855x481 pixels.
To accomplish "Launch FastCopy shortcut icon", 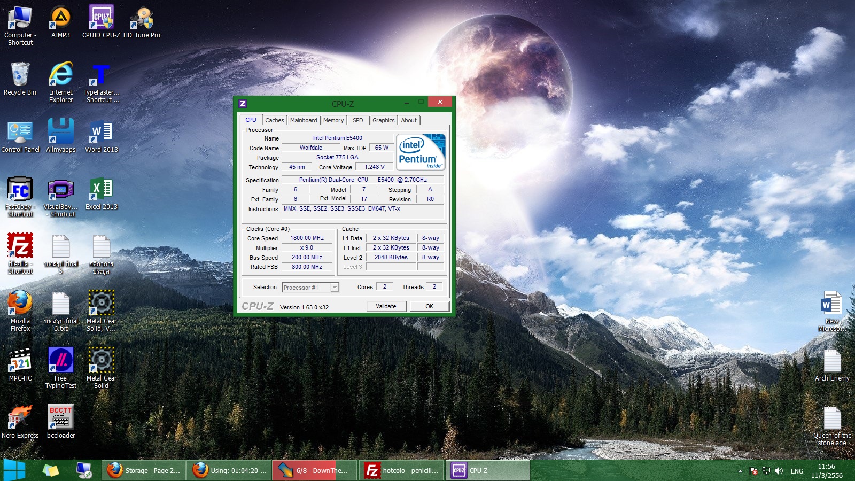I will click(20, 197).
